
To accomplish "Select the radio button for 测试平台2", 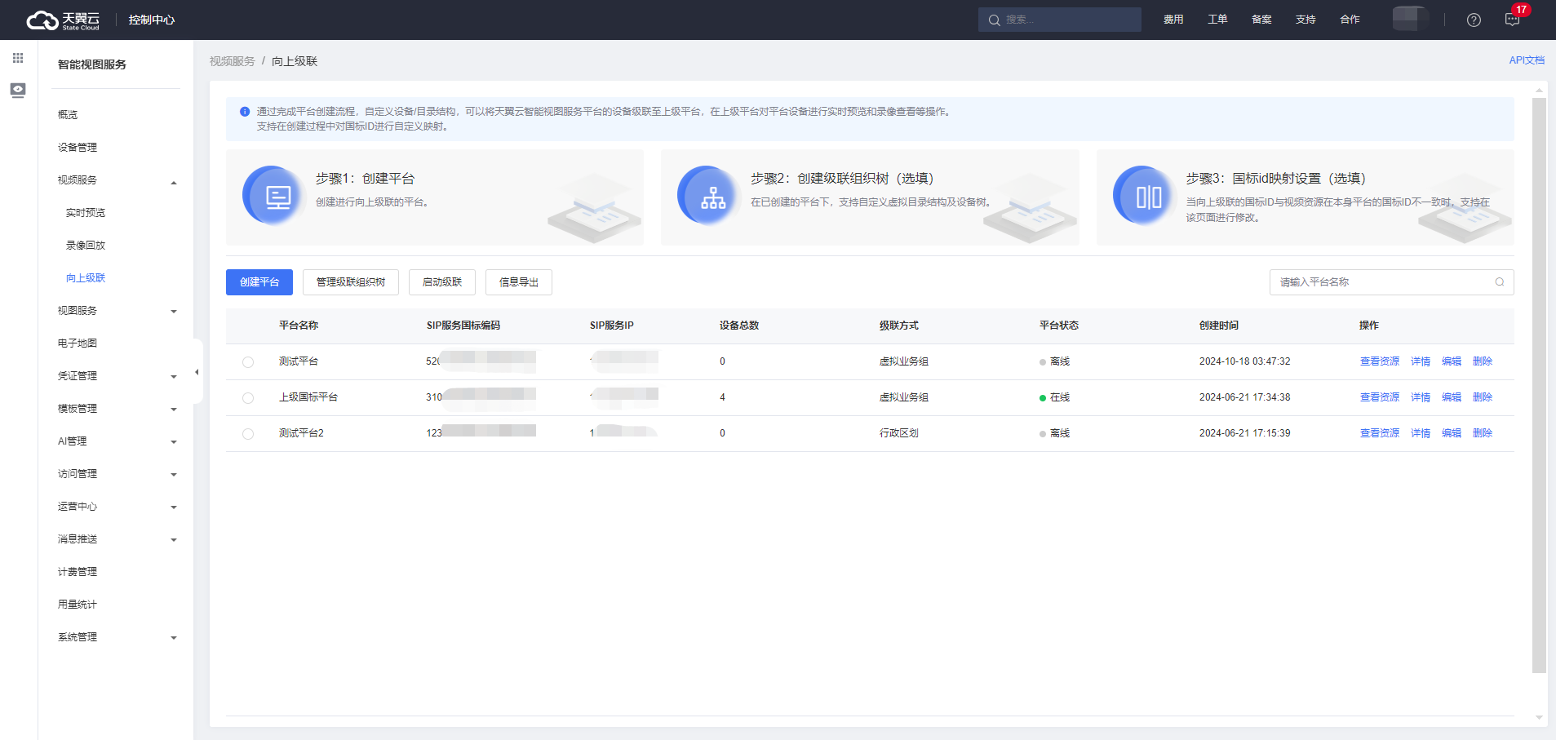I will pyautogui.click(x=248, y=434).
